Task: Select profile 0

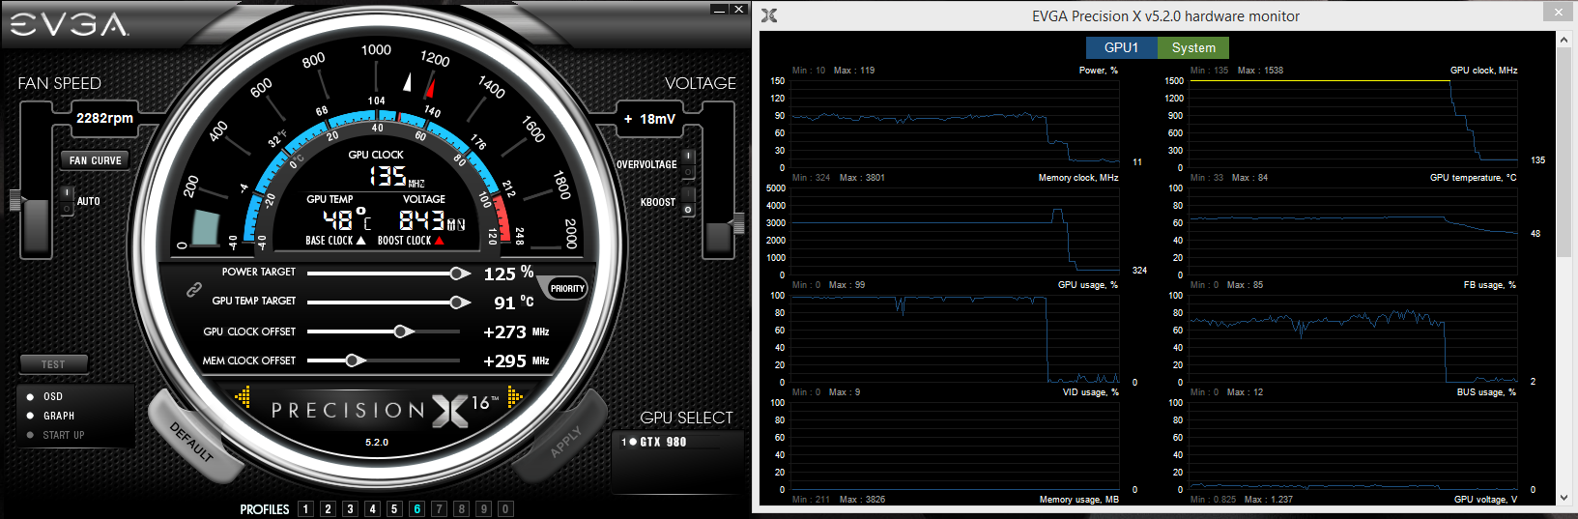Action: tap(505, 508)
